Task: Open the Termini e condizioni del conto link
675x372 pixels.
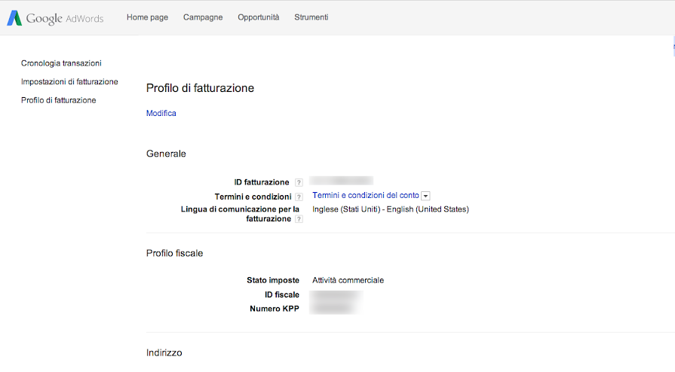Action: pyautogui.click(x=365, y=195)
